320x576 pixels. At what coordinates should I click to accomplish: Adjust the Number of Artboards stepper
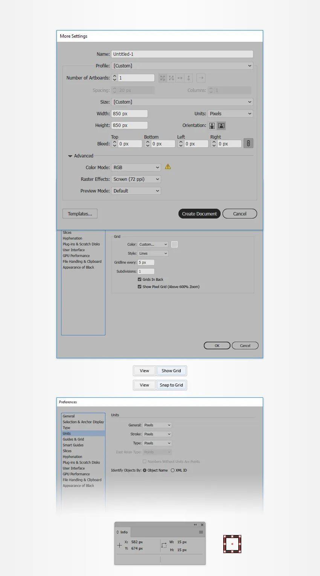[x=114, y=78]
